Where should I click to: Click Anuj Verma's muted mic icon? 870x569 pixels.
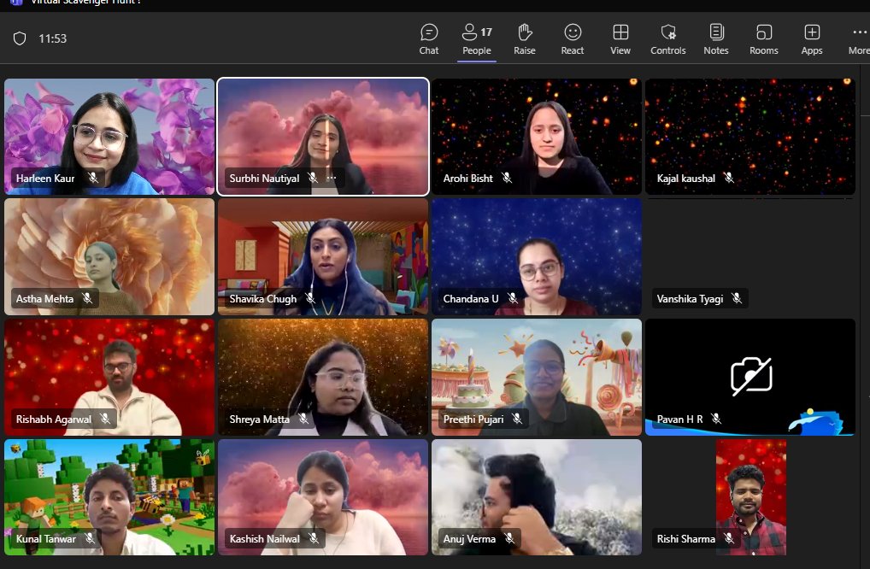pyautogui.click(x=509, y=538)
